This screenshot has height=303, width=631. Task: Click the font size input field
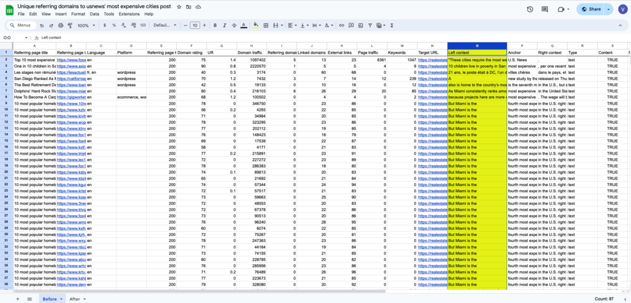pos(195,25)
